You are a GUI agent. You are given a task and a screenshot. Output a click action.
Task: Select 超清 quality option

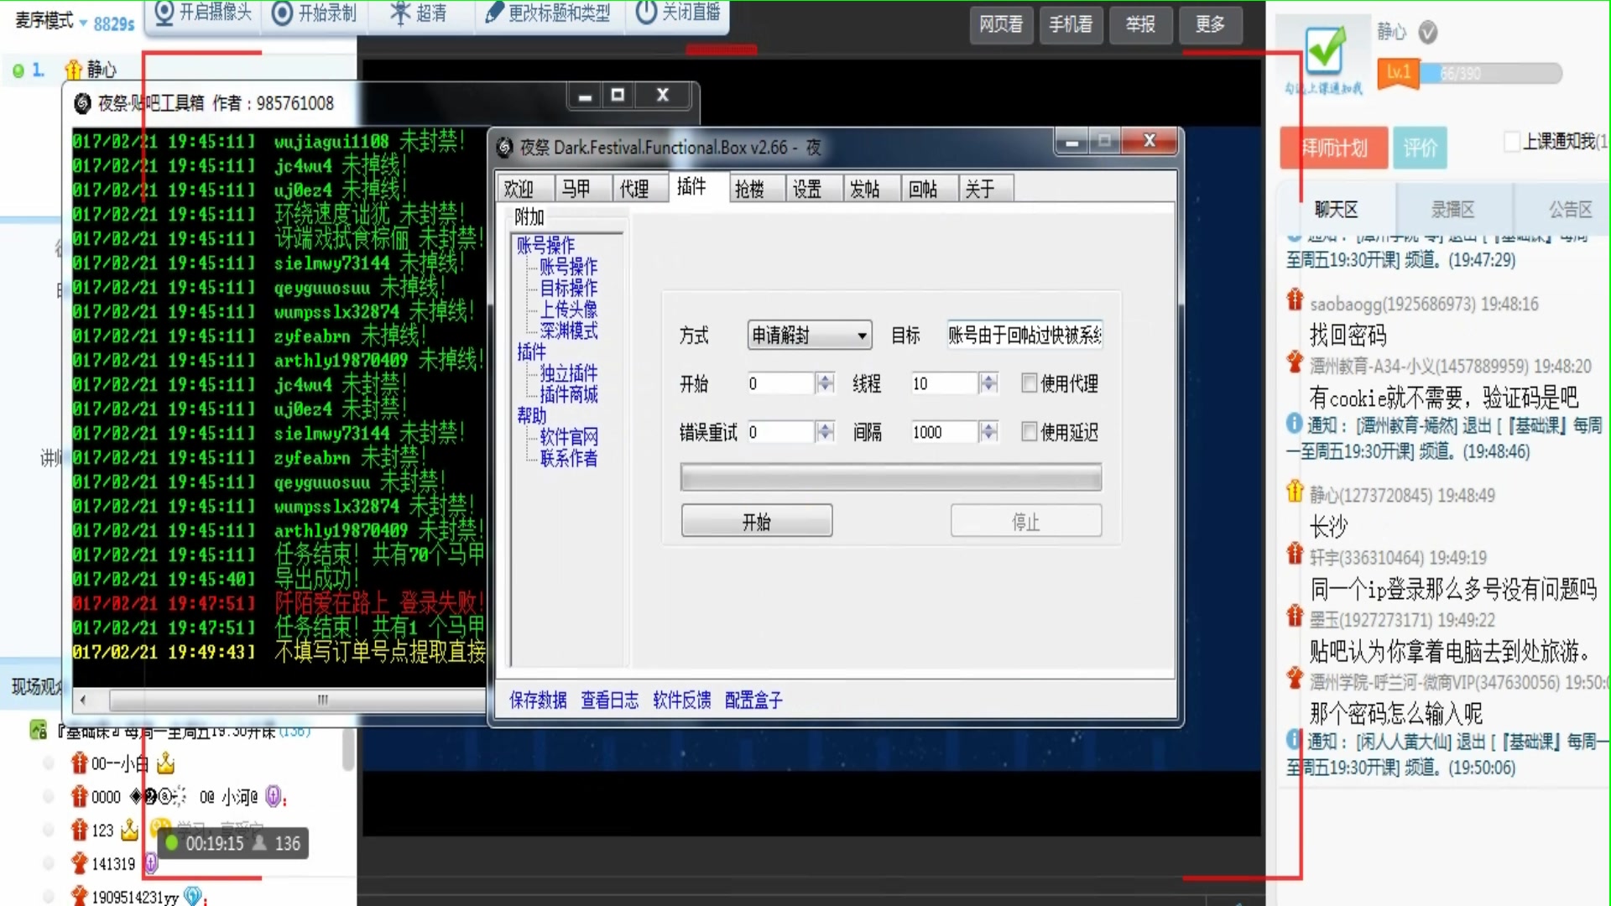pyautogui.click(x=418, y=13)
